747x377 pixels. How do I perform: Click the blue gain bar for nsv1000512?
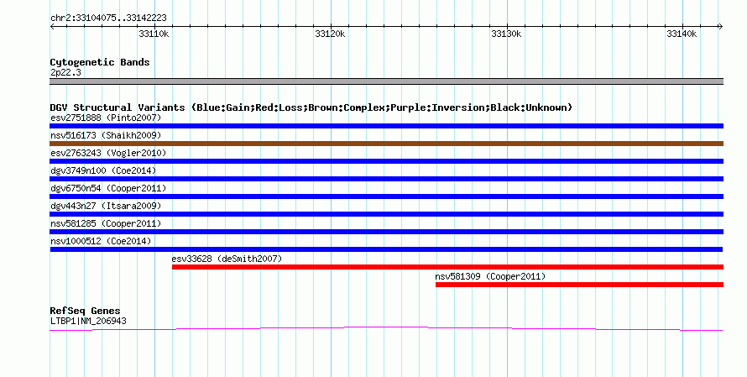(x=386, y=249)
